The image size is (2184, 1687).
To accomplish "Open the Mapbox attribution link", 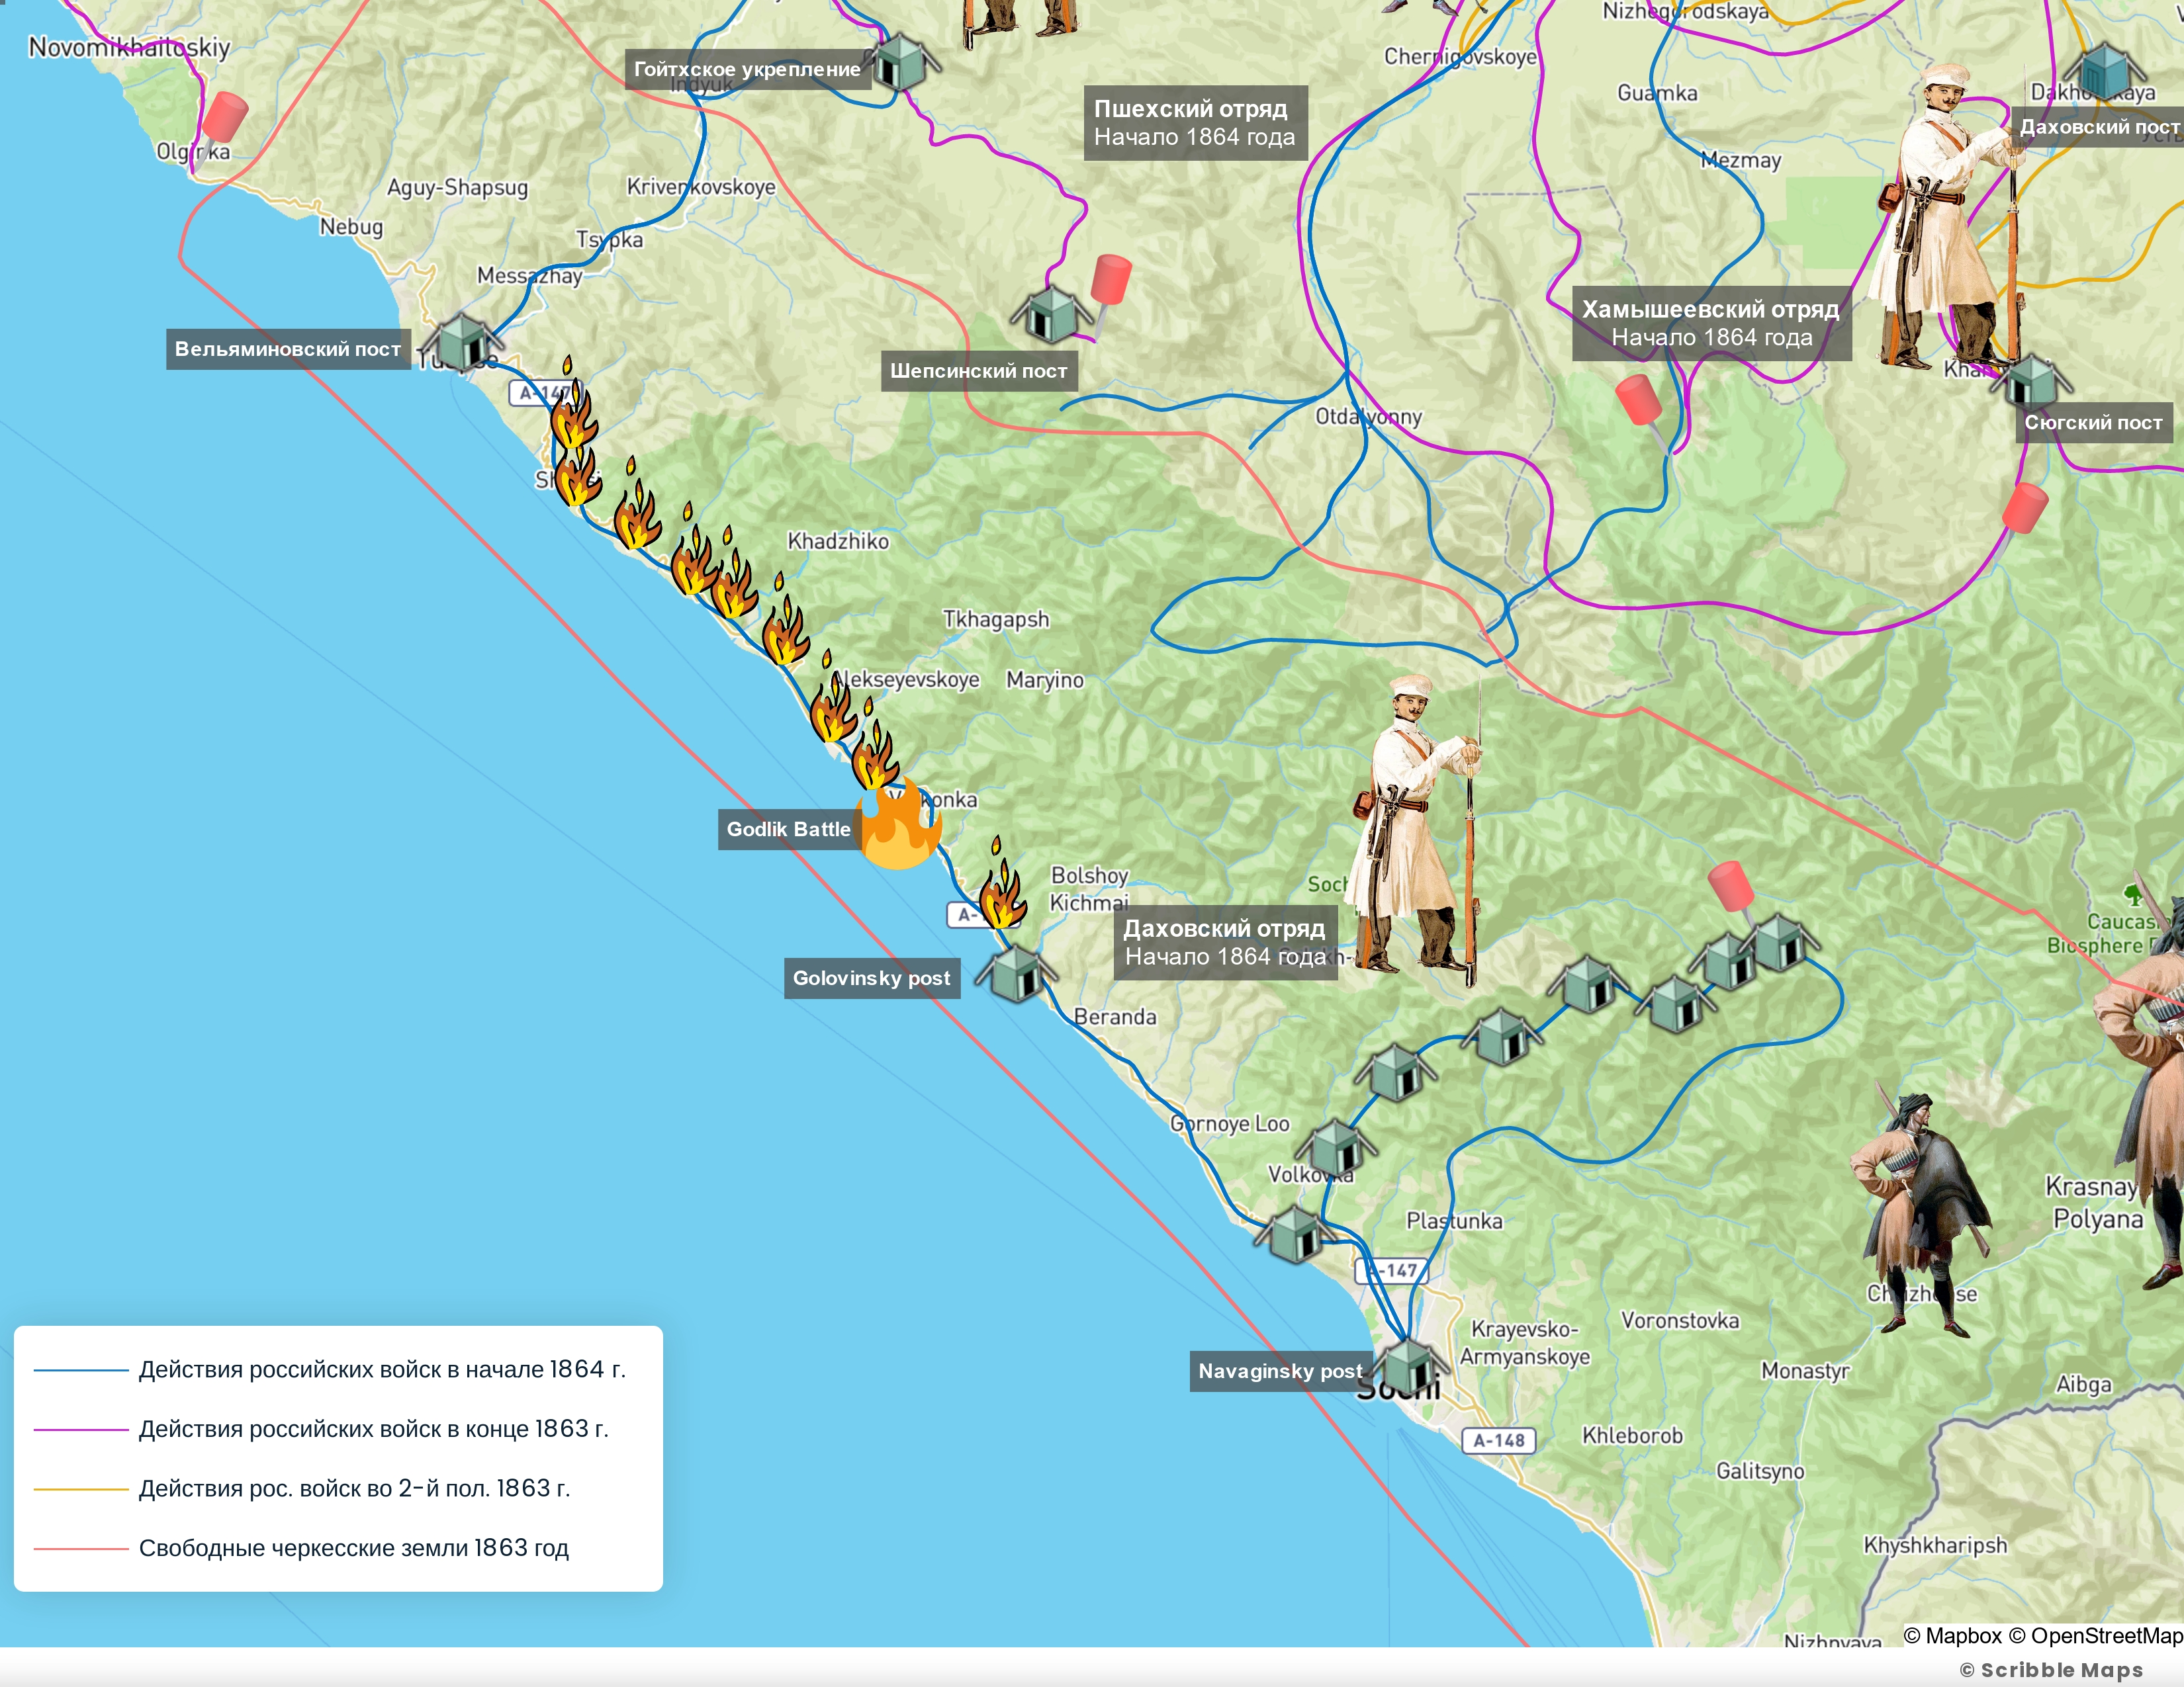I will tap(1952, 1636).
